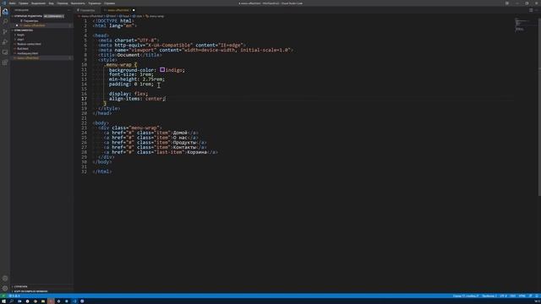Click the unsaved dot on menu-offset.html tab
541x304 pixels.
pos(134,10)
